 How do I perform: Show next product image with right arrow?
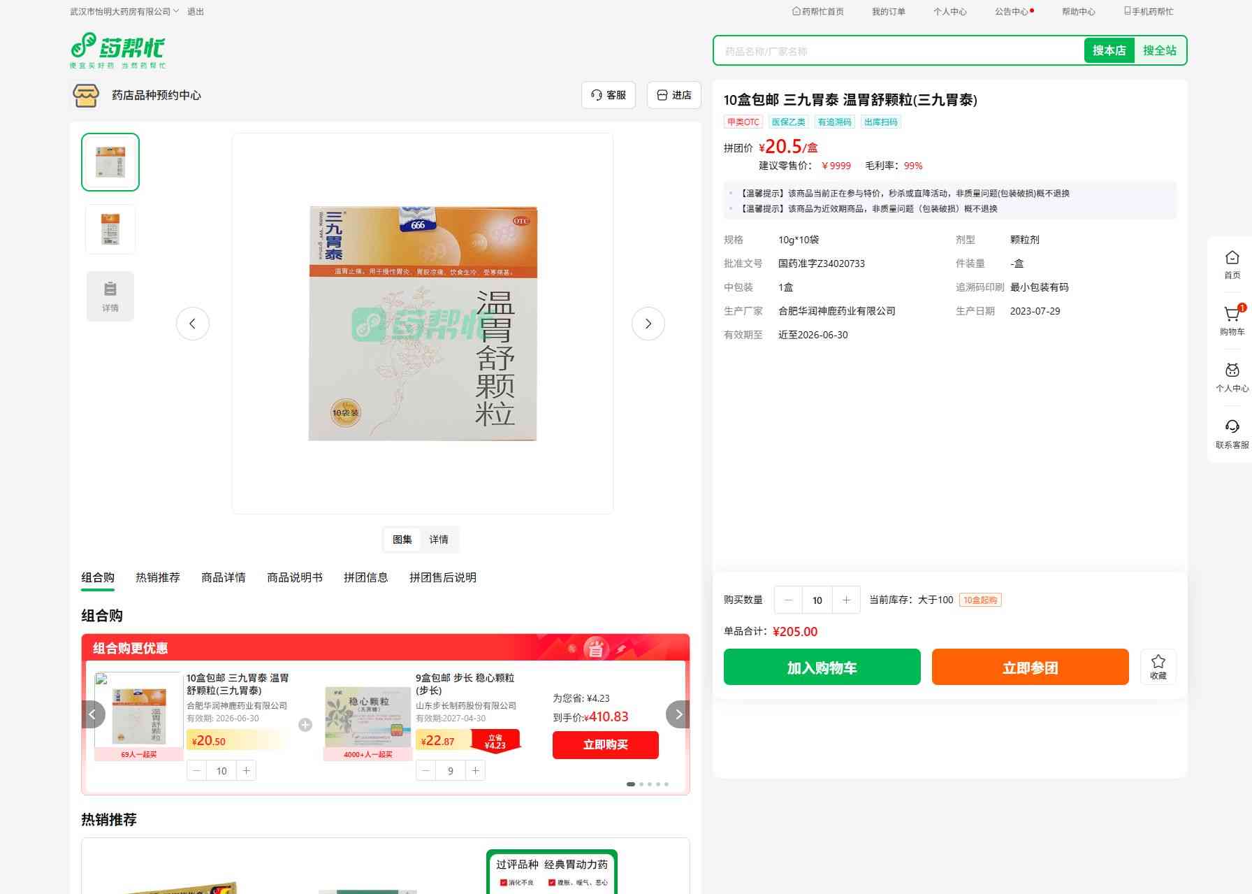point(648,324)
